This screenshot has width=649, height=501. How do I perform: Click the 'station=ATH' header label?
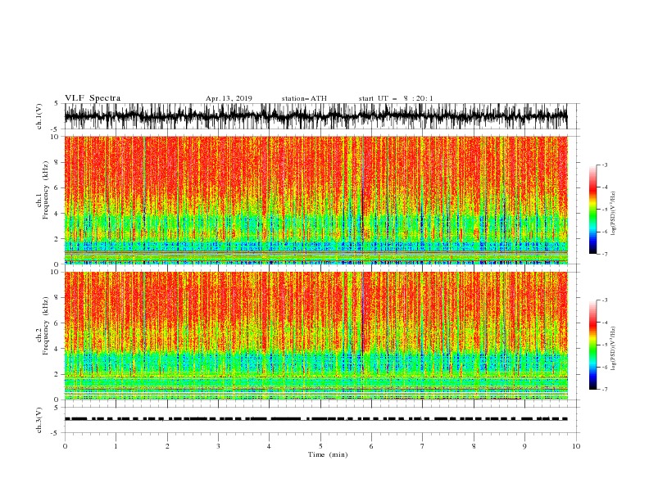coord(304,98)
